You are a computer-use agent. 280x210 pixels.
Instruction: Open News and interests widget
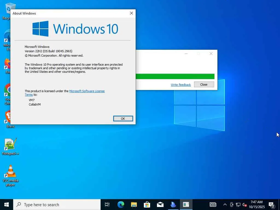[x=213, y=205]
